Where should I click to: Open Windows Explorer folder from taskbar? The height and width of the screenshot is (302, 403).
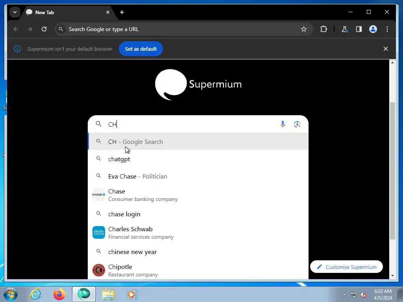(x=108, y=295)
